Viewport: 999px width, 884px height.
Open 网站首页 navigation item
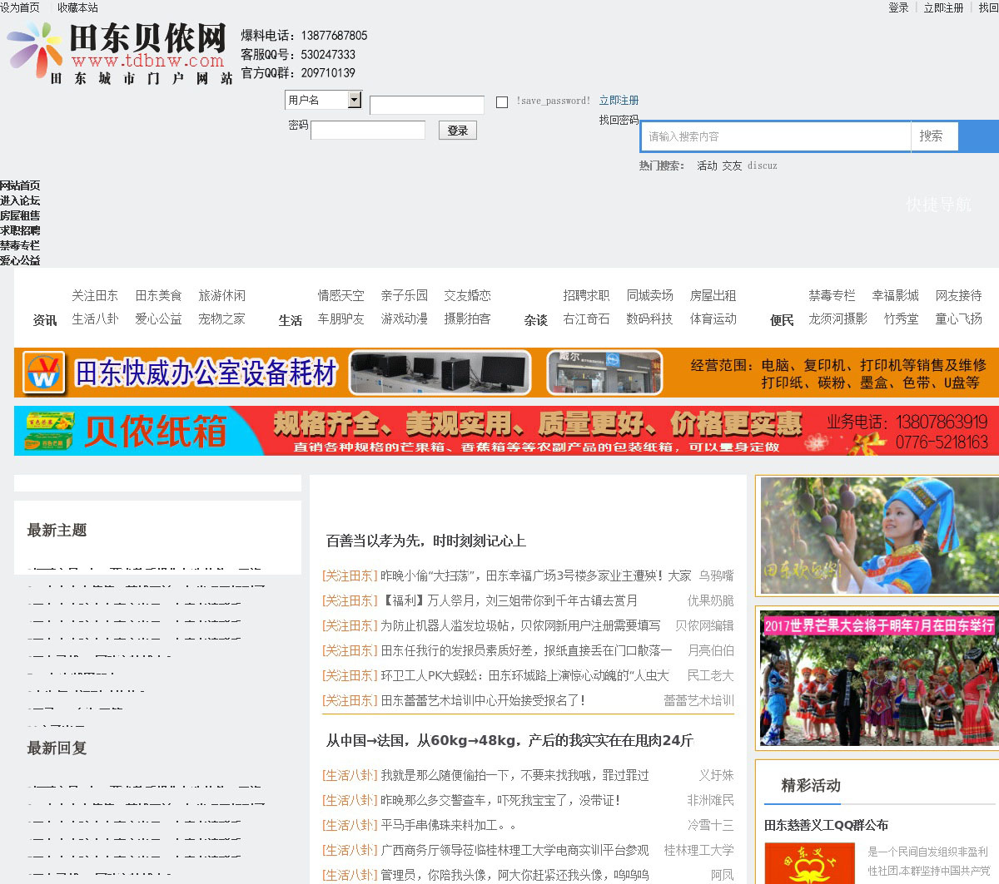20,185
